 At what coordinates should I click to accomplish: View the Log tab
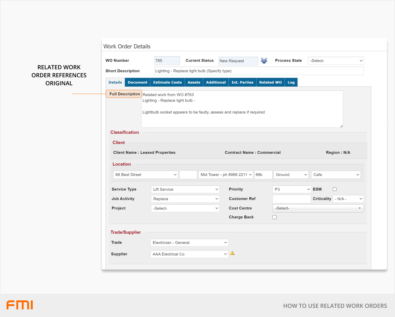click(291, 82)
